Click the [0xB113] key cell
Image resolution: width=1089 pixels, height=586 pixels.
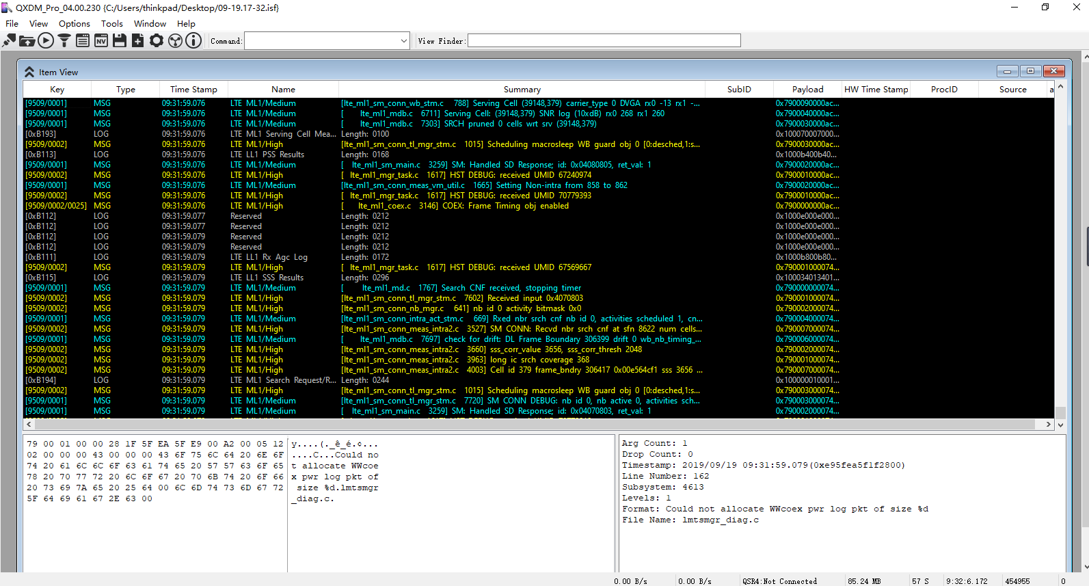coord(41,155)
